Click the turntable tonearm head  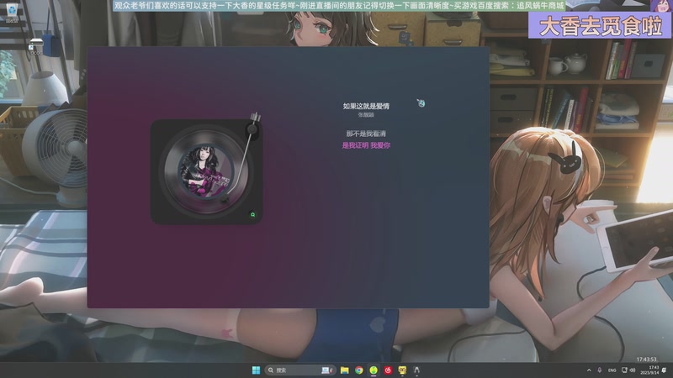coord(225,199)
